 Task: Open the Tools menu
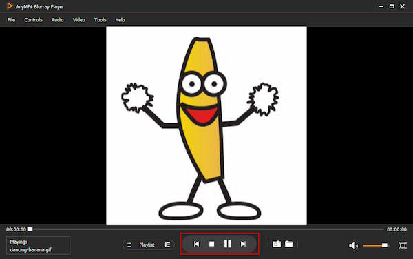(x=100, y=20)
